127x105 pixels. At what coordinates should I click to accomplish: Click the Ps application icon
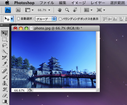pos(8,10)
